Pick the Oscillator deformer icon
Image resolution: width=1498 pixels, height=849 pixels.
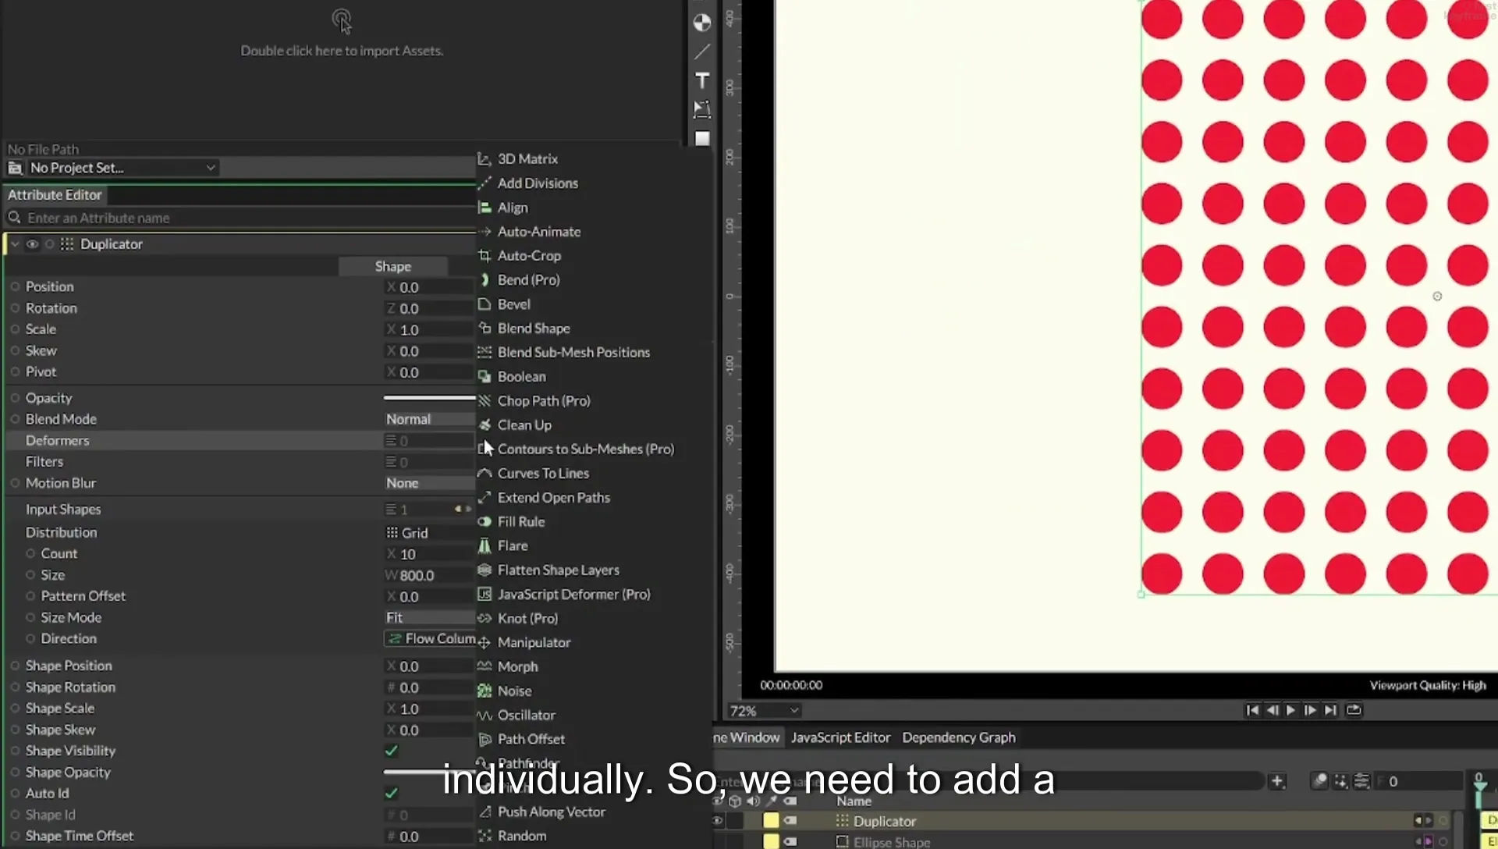click(x=485, y=715)
